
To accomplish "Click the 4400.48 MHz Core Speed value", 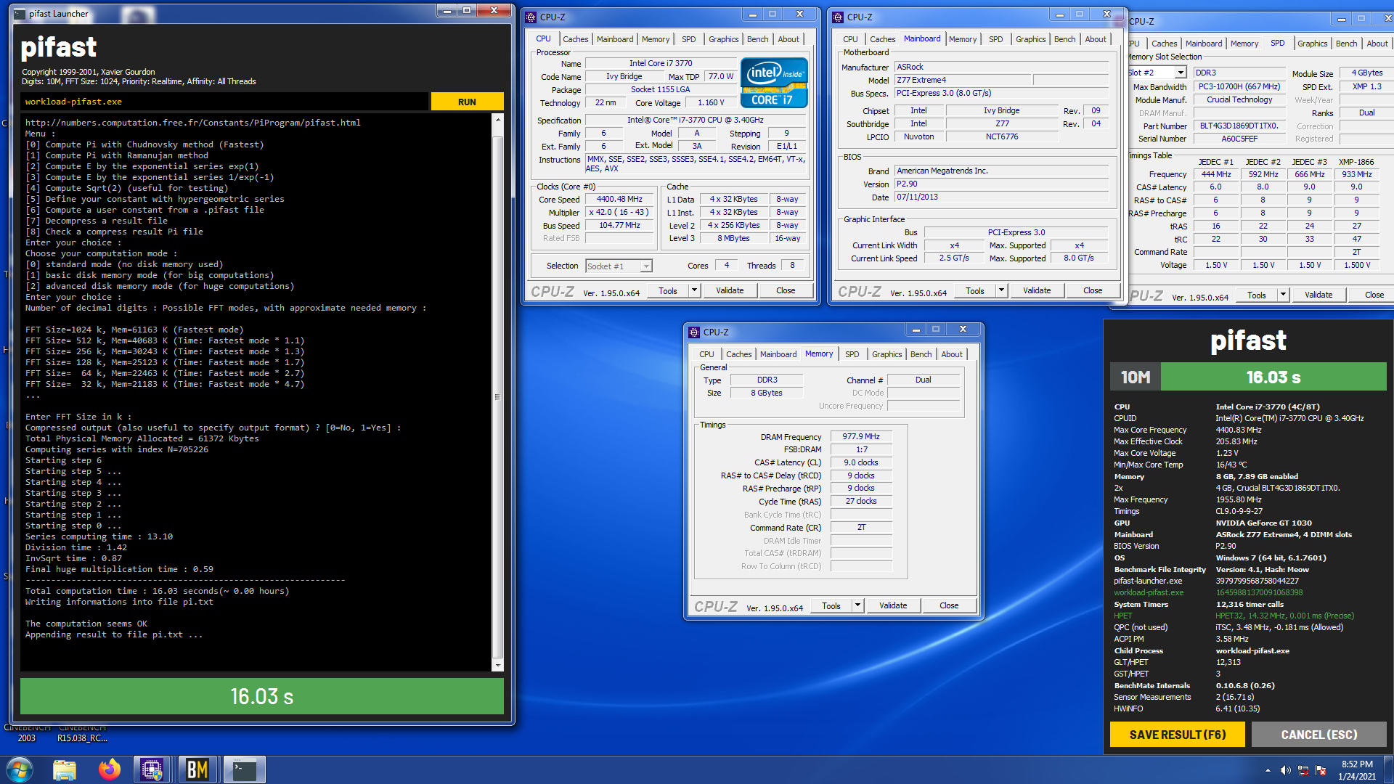I will (619, 199).
